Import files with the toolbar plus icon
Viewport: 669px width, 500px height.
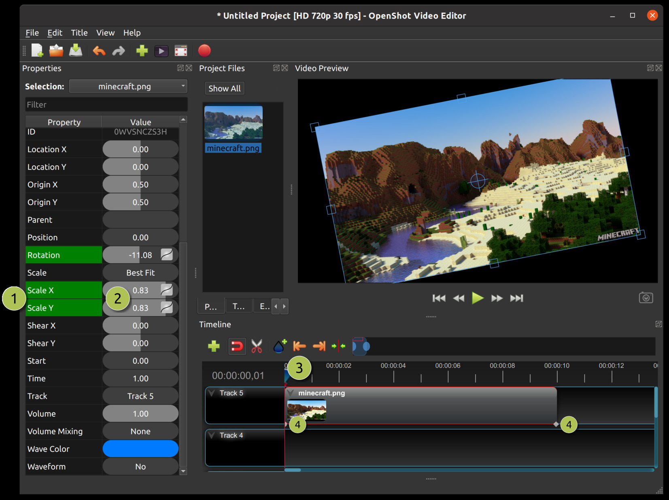click(x=142, y=50)
